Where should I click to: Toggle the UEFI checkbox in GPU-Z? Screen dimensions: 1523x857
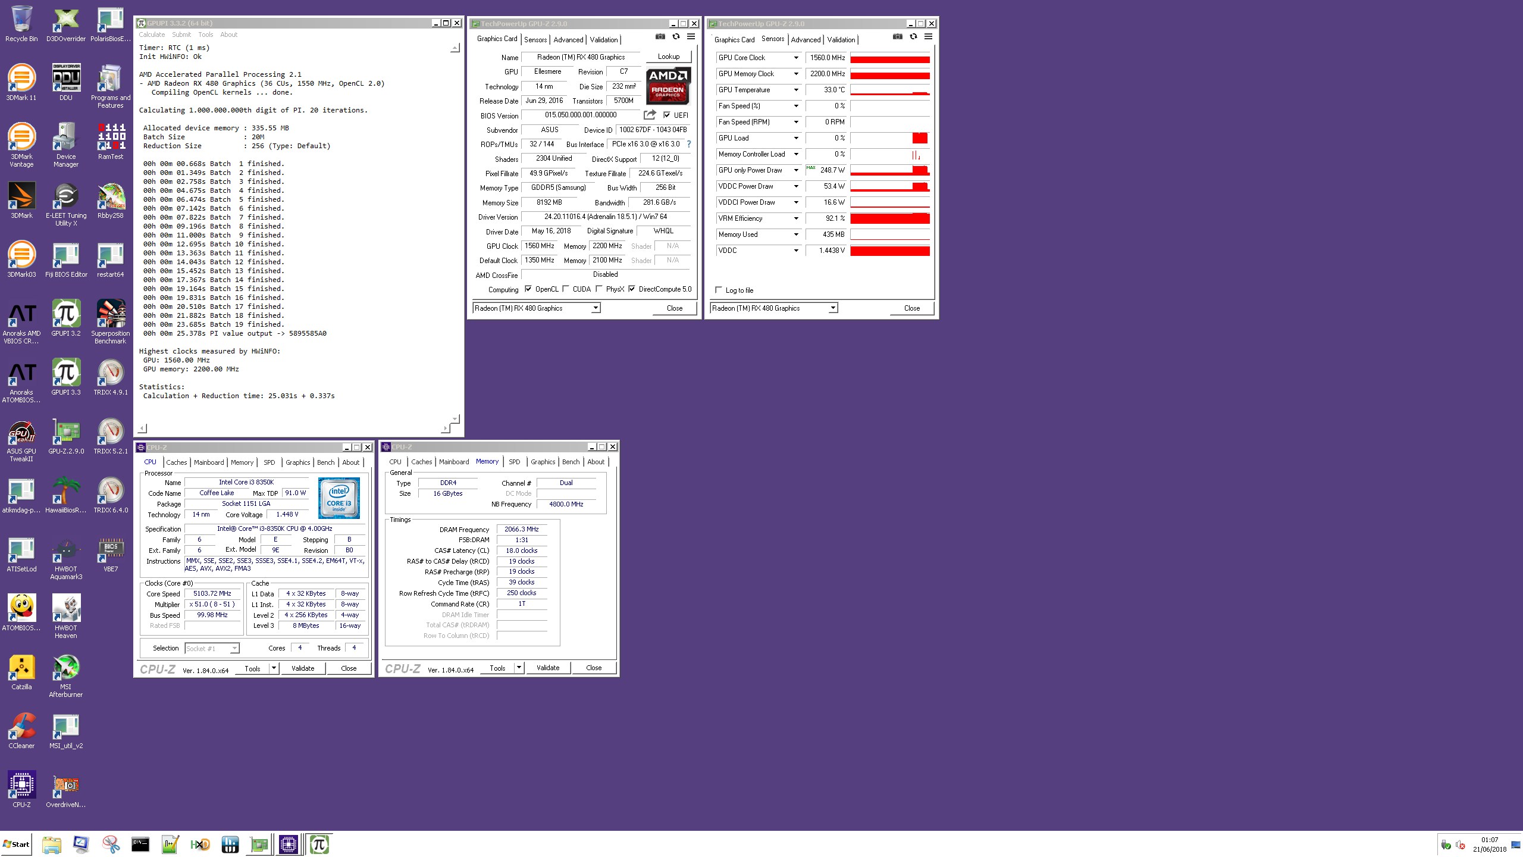667,115
